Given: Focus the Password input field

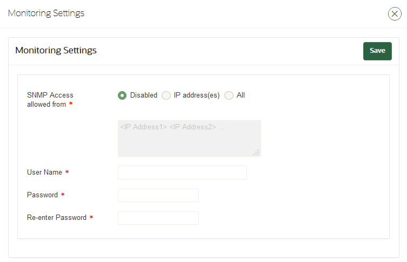Looking at the screenshot, I should click(158, 195).
